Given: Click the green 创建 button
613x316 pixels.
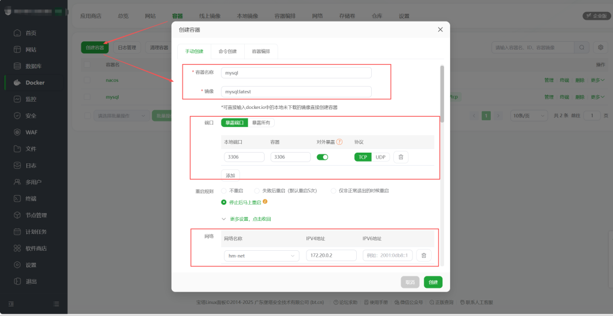Looking at the screenshot, I should click(433, 282).
